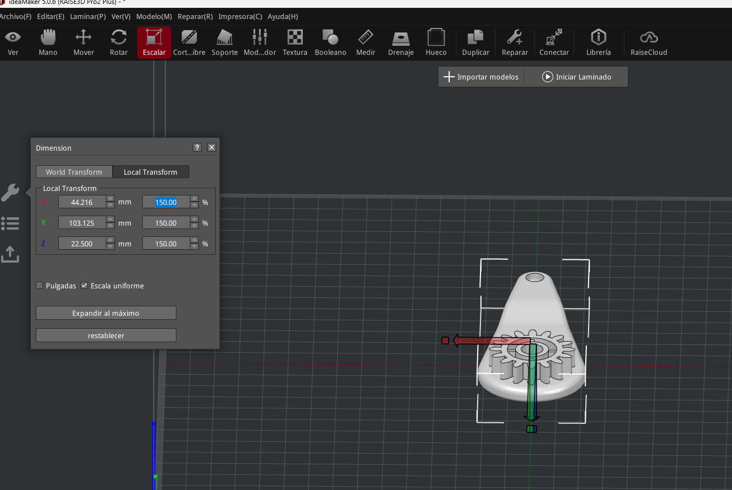Open the Textura texture tool
This screenshot has height=490, width=732.
(295, 43)
